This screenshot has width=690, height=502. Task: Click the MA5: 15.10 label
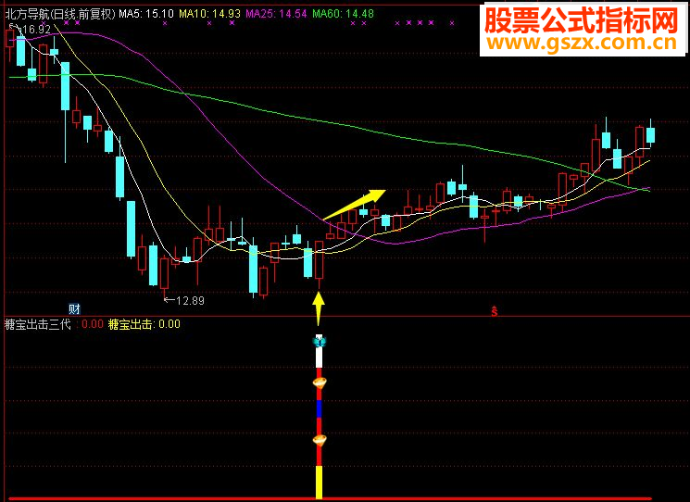point(146,14)
